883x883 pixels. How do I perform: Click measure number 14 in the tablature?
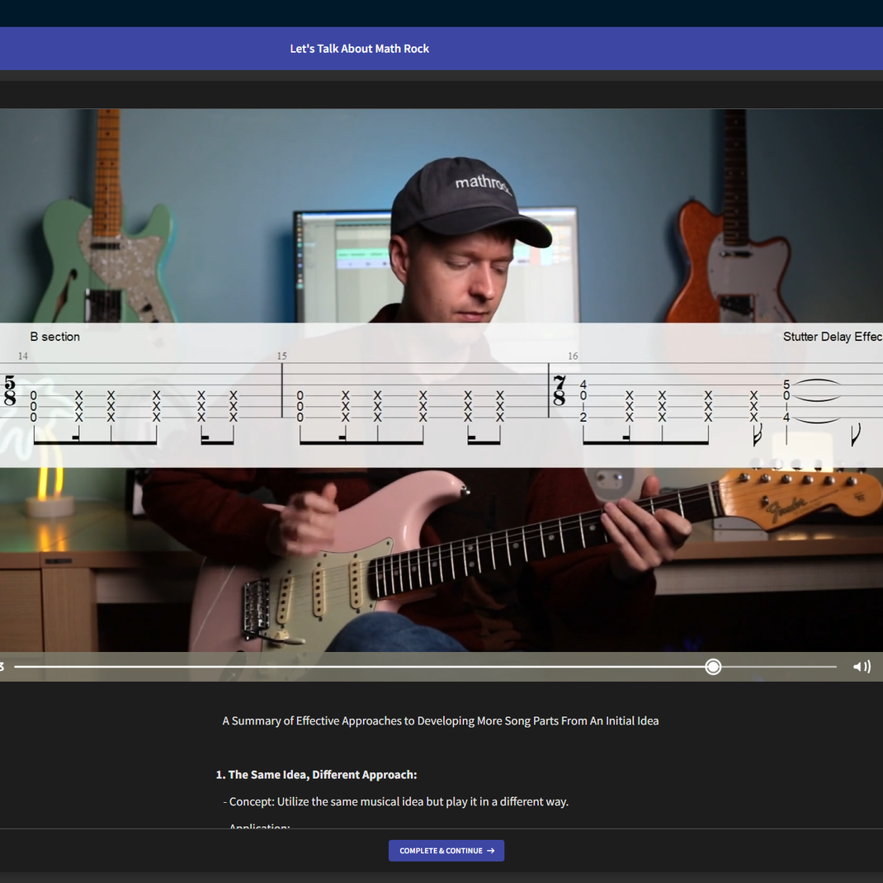22,357
